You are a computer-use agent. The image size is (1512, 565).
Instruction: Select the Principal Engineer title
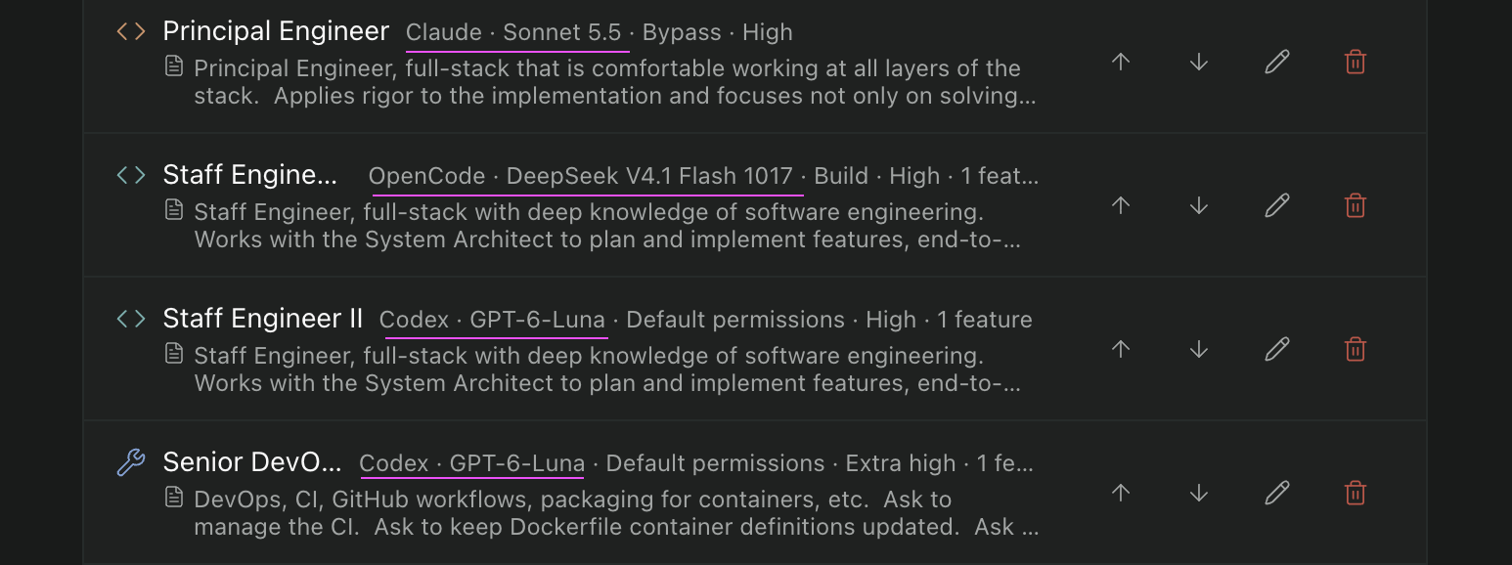click(276, 31)
